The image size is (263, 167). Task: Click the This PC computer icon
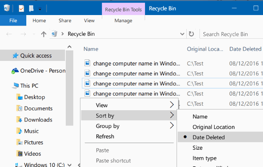(x=15, y=86)
